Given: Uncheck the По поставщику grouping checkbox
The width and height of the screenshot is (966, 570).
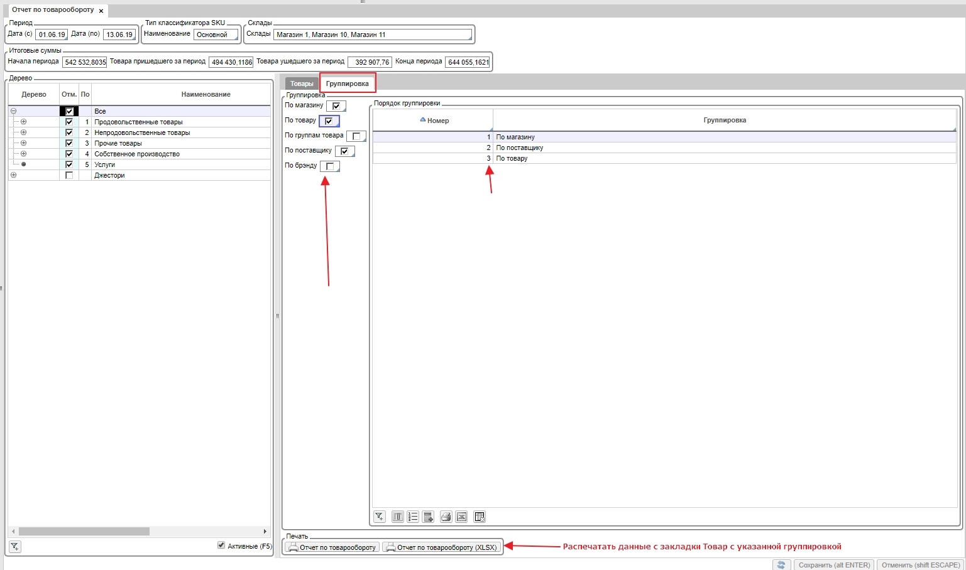Looking at the screenshot, I should tap(344, 151).
